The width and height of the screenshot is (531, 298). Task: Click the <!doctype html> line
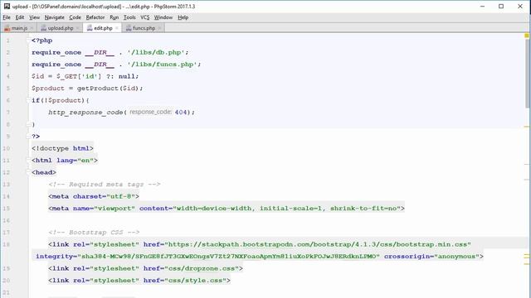point(62,148)
